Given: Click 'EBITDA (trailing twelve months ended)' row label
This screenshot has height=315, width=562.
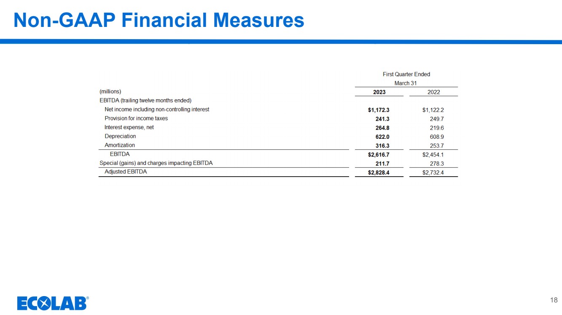Looking at the screenshot, I should click(145, 101).
